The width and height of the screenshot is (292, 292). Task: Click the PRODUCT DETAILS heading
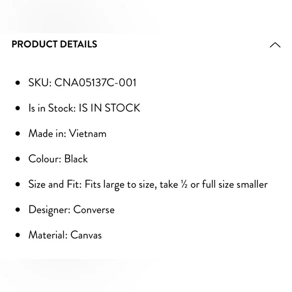(x=54, y=44)
